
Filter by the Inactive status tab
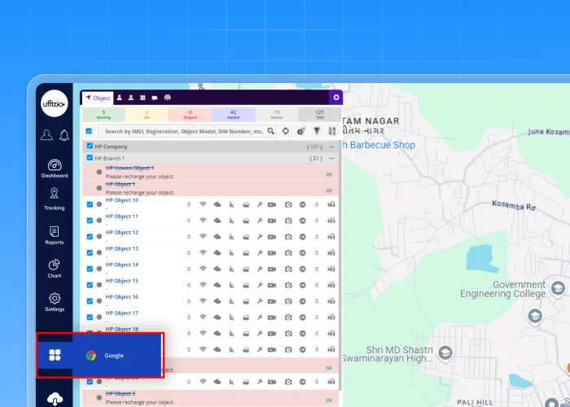tap(233, 115)
